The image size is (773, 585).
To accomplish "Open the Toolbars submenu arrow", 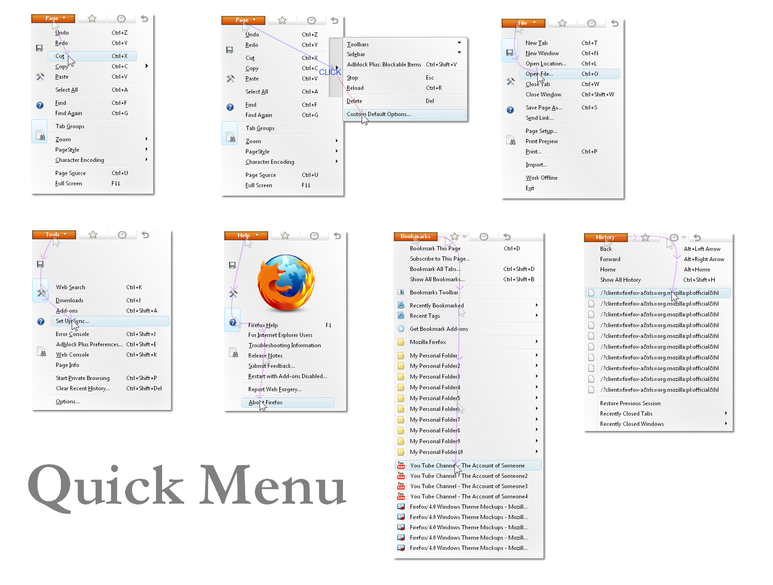I will coord(459,43).
